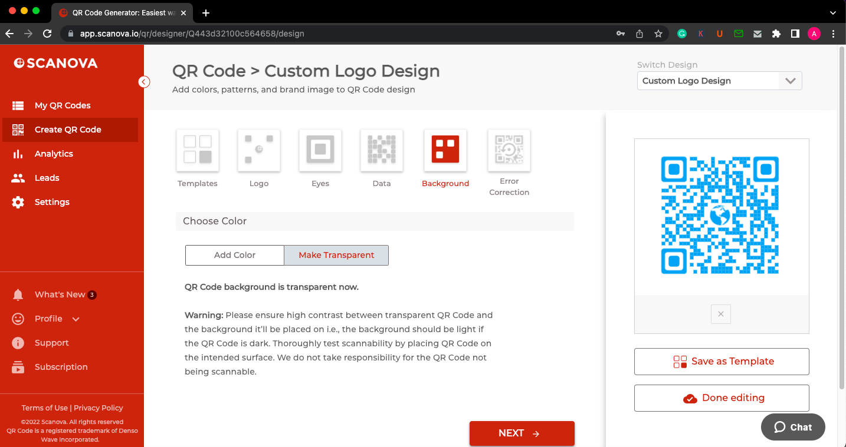The height and width of the screenshot is (447, 846).
Task: Select the Make Transparent option
Action: (x=336, y=255)
